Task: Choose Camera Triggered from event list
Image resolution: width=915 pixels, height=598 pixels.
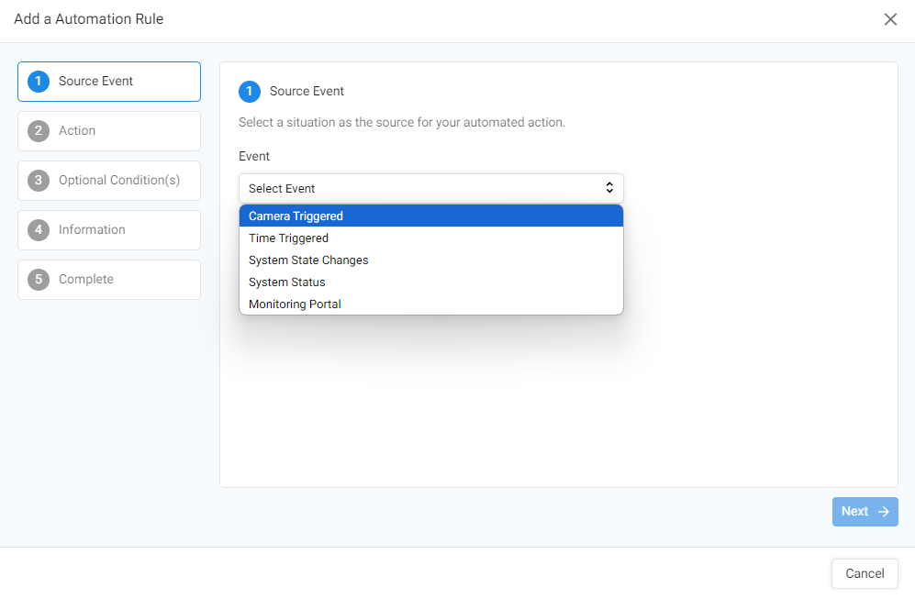Action: [430, 216]
